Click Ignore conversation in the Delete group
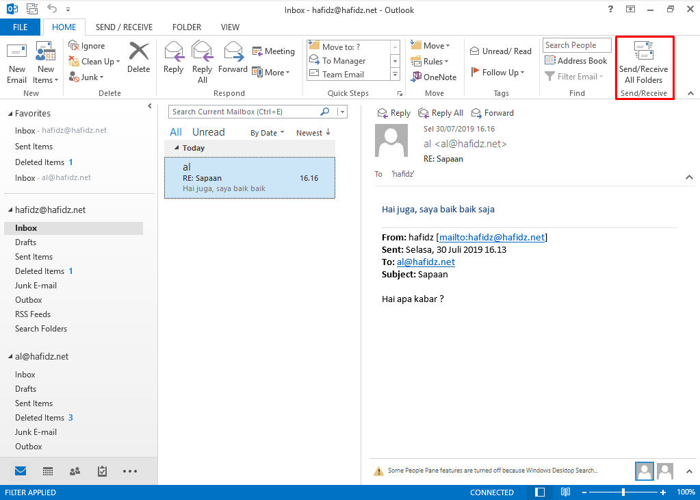Viewport: 700px width, 500px height. [87, 46]
